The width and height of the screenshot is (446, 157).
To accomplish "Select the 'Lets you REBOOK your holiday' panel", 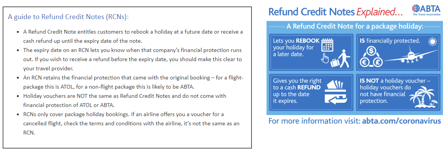I will (x=311, y=52).
